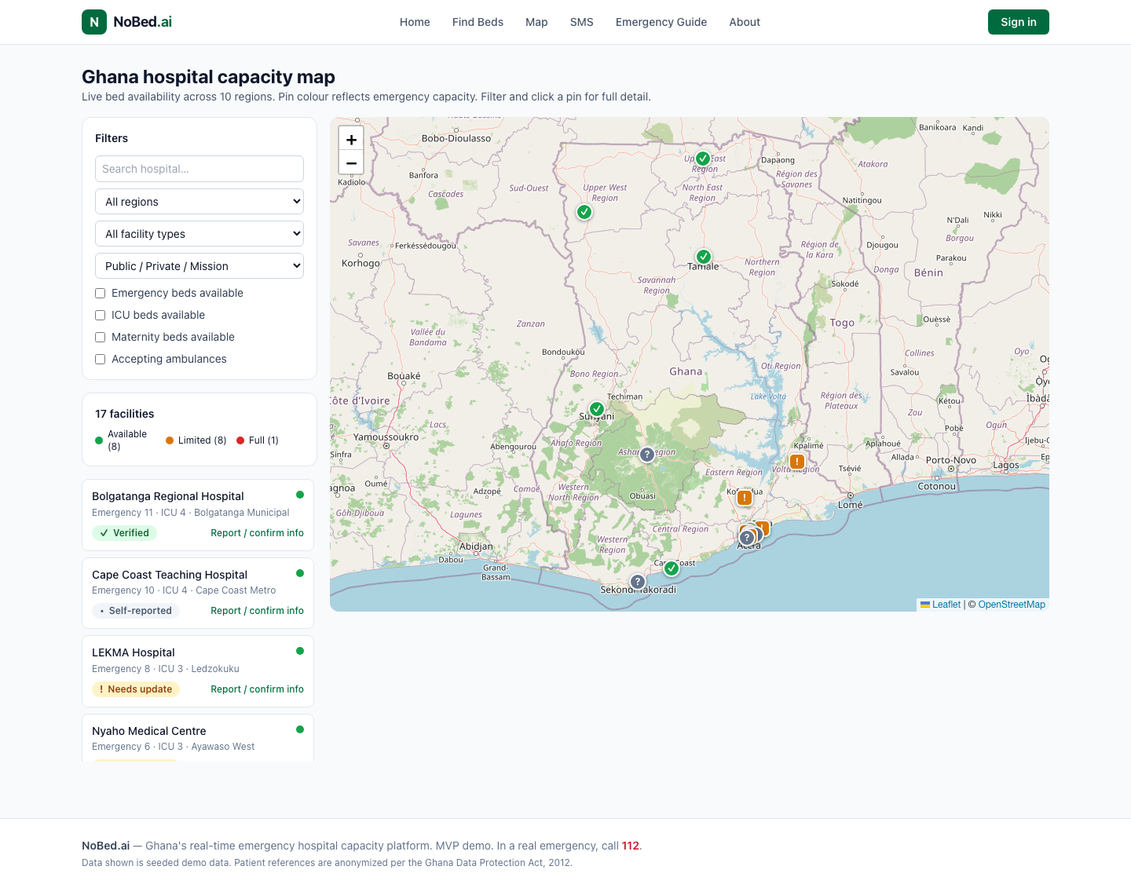Click Bolgatanga Regional Hospital green status dot
1131x888 pixels.
[300, 495]
